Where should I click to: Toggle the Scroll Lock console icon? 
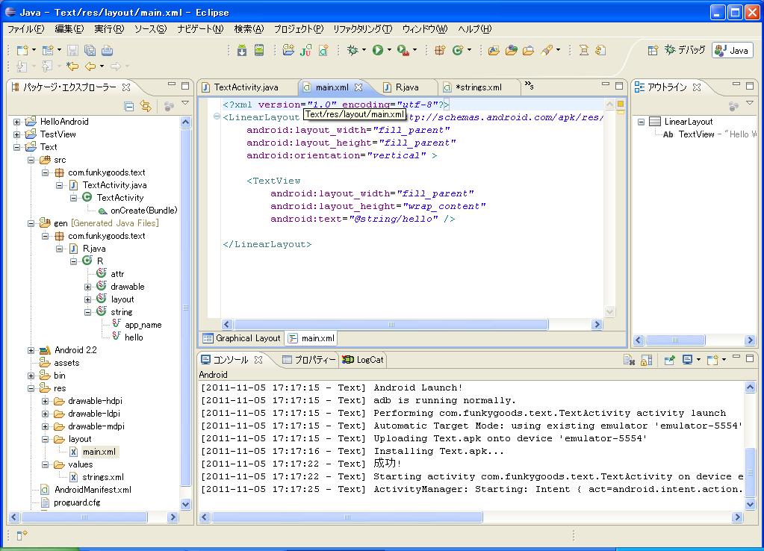[x=646, y=360]
